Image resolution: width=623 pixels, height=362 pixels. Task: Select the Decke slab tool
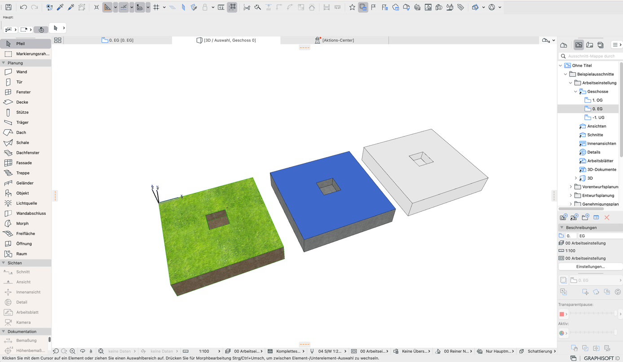coord(26,102)
